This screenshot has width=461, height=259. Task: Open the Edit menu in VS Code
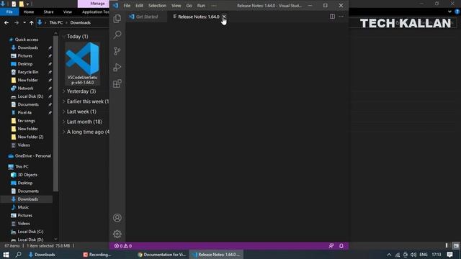coord(139,6)
